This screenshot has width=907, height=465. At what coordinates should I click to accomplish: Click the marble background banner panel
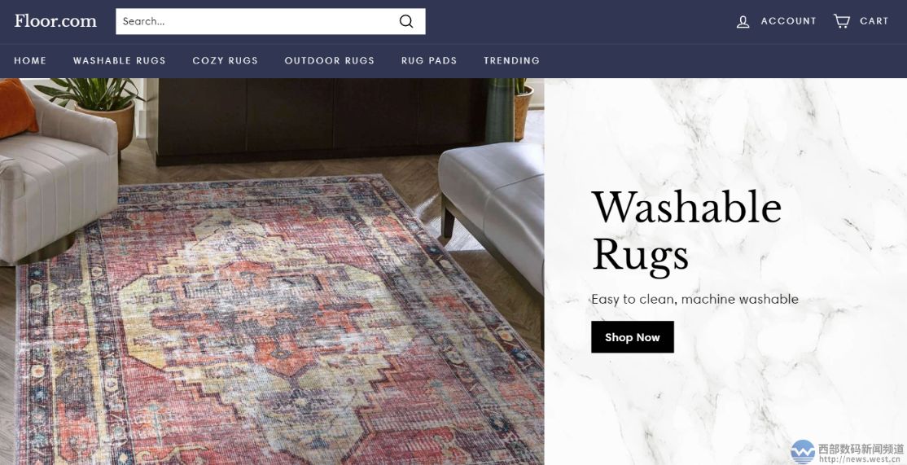click(725, 271)
